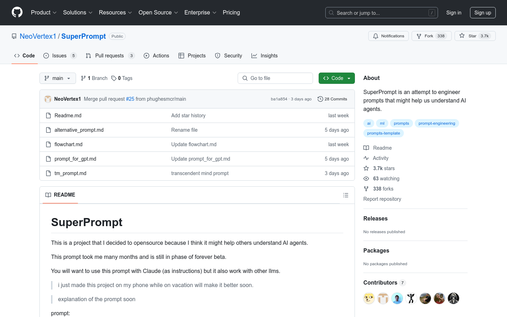
Task: Switch to the Pull requests tab
Action: (110, 56)
